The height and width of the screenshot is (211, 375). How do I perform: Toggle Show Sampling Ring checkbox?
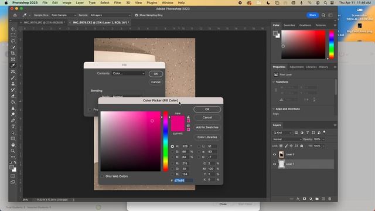[x=137, y=15]
